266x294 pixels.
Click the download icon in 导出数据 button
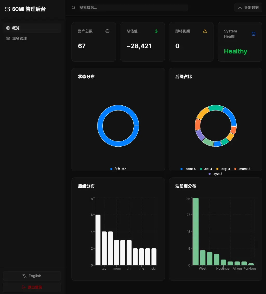(240, 8)
